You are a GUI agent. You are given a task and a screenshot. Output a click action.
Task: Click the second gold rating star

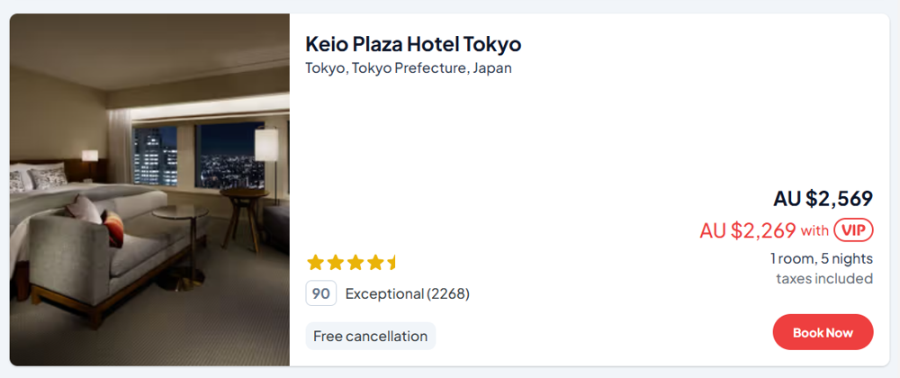(335, 263)
